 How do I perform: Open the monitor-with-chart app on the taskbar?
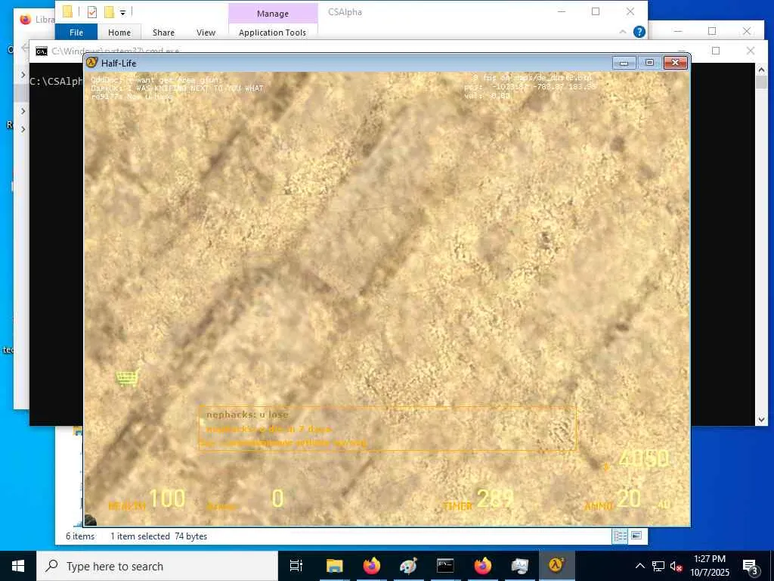coord(519,566)
